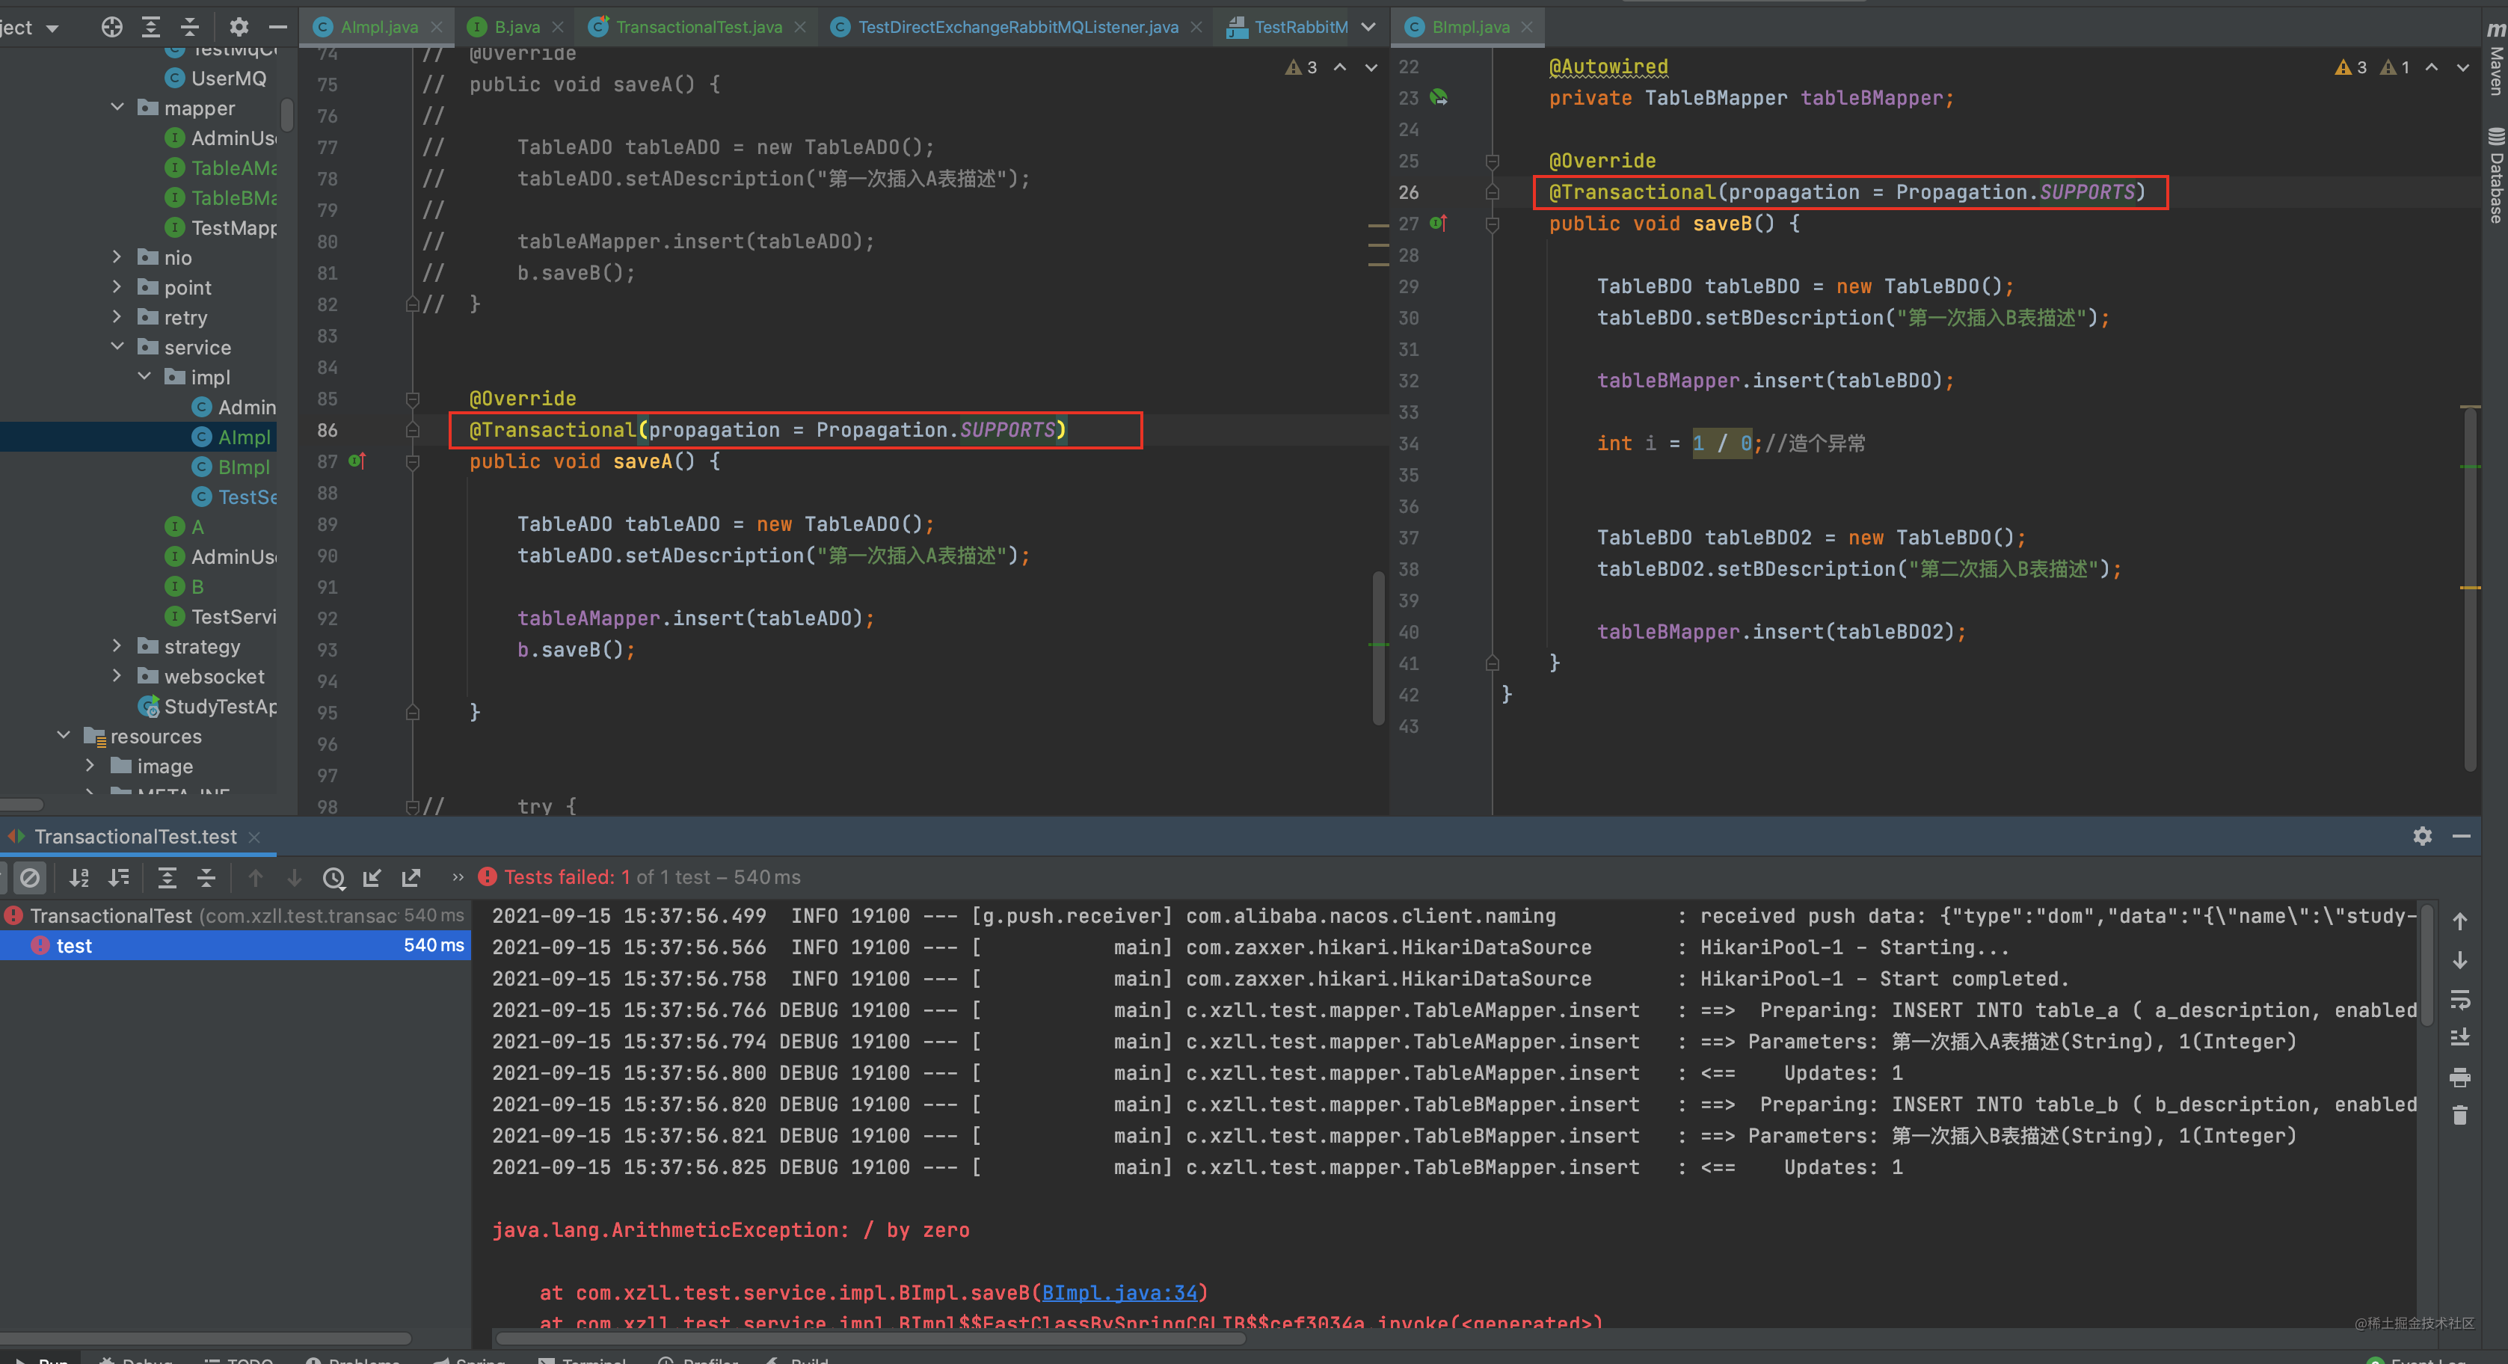Toggle the Show Ignored tests filter
This screenshot has width=2508, height=1364.
click(x=30, y=877)
